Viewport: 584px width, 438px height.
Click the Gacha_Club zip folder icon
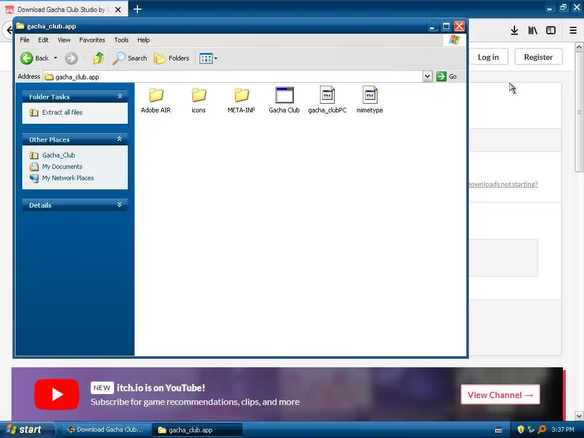coord(34,155)
